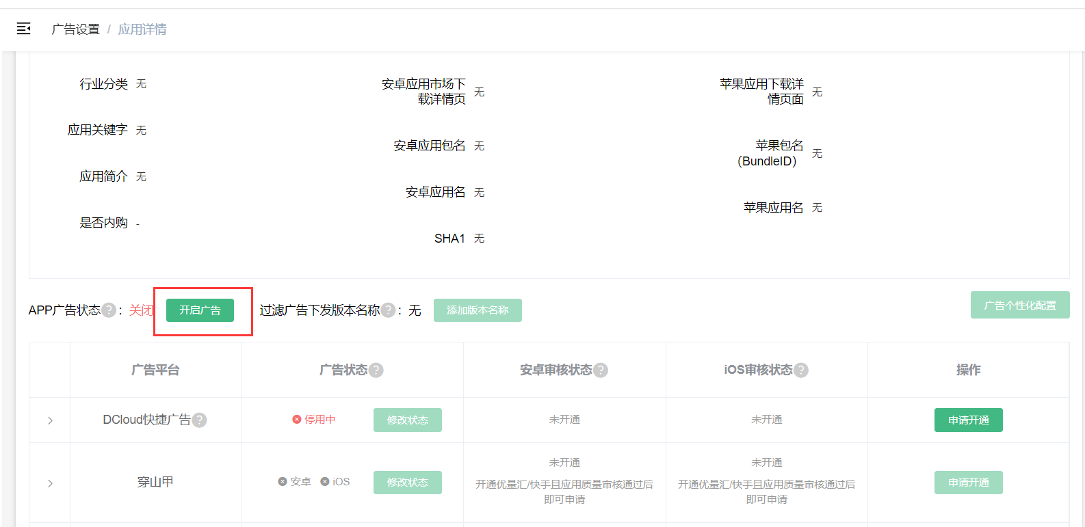Click 修改状态 in 穿山甲 row
Viewport: 1085px width, 527px height.
[408, 483]
